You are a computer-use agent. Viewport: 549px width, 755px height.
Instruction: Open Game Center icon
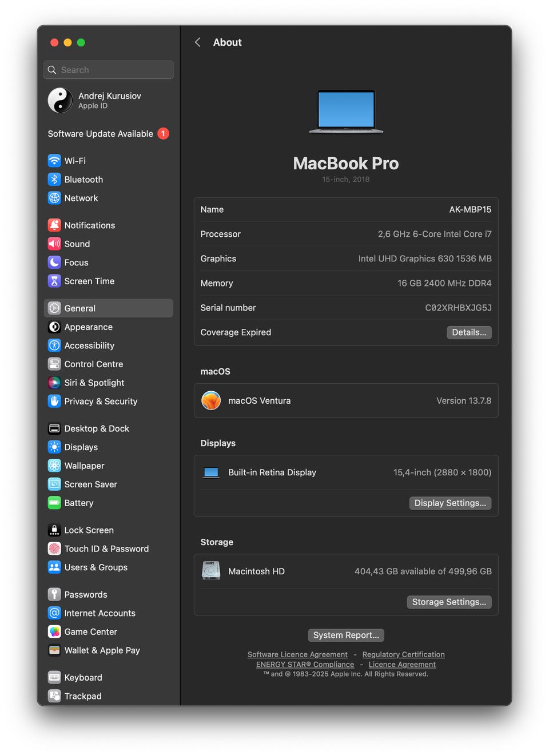coord(54,631)
